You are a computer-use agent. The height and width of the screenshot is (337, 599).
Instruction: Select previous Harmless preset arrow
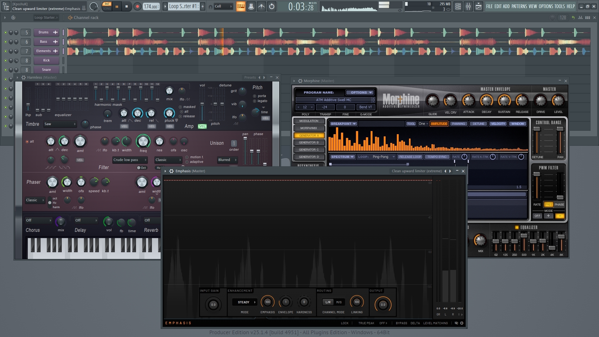pyautogui.click(x=259, y=77)
